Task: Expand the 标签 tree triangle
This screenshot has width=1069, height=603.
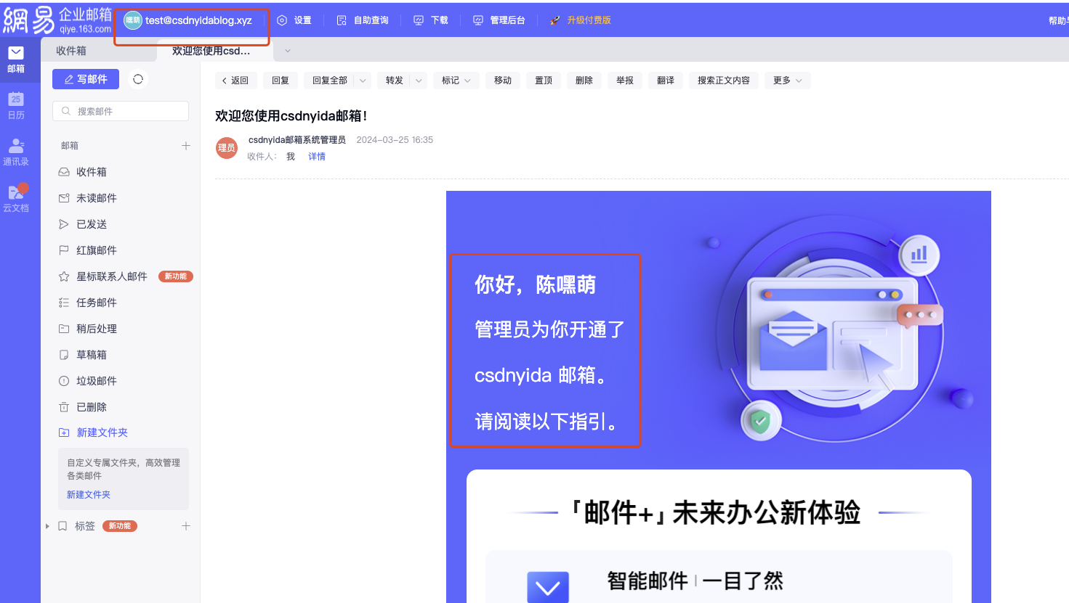Action: click(48, 526)
